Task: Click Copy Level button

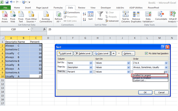Action: click(102, 54)
